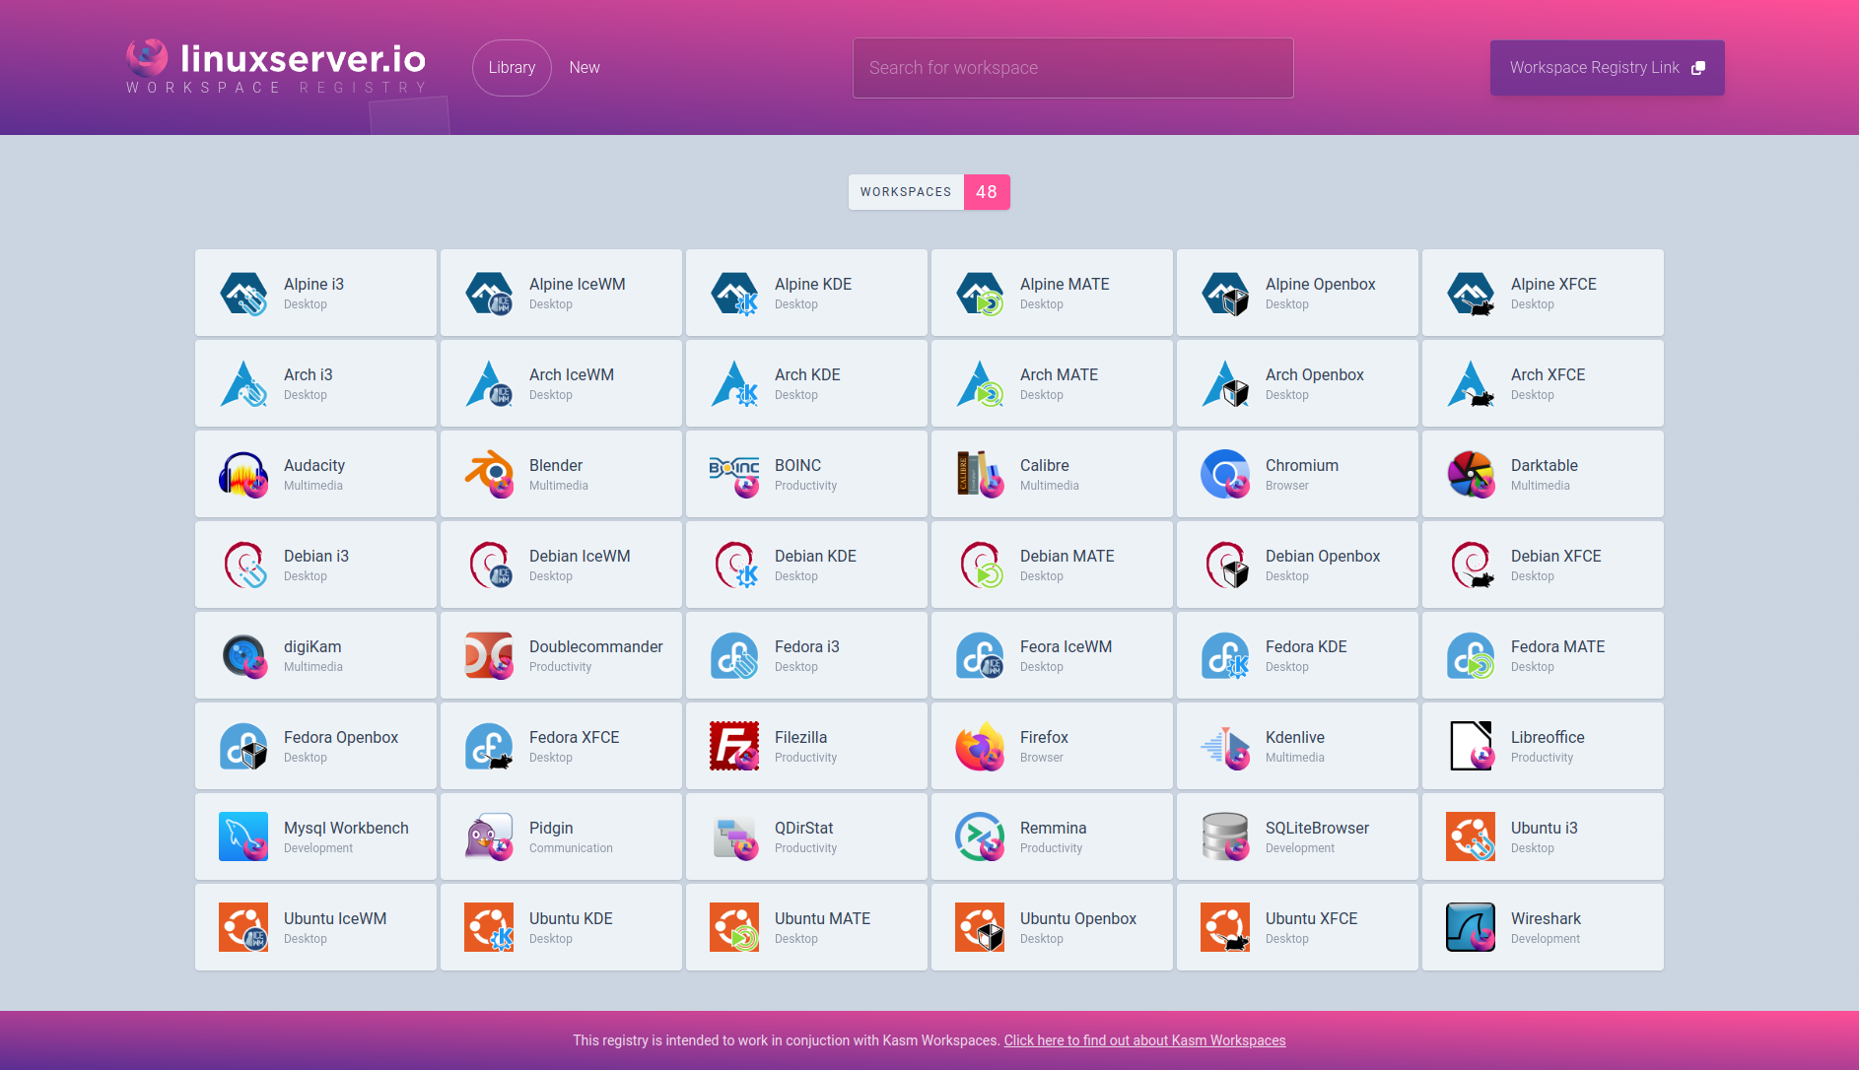The image size is (1859, 1070).
Task: Click the Libreoffice document icon
Action: pyautogui.click(x=1471, y=746)
